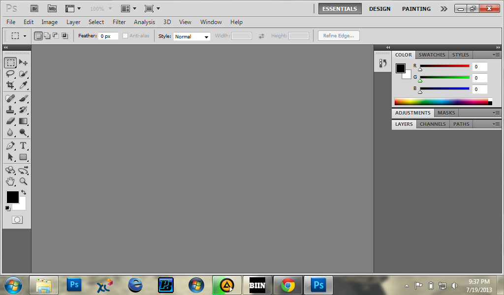
Task: Select the Zoom tool
Action: [23, 181]
